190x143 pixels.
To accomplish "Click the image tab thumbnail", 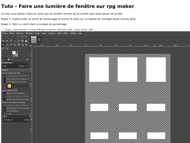I will pos(34,40).
